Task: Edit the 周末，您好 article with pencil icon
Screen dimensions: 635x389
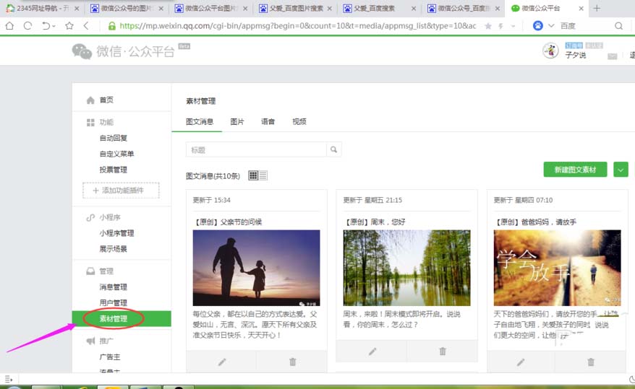Action: click(x=372, y=351)
